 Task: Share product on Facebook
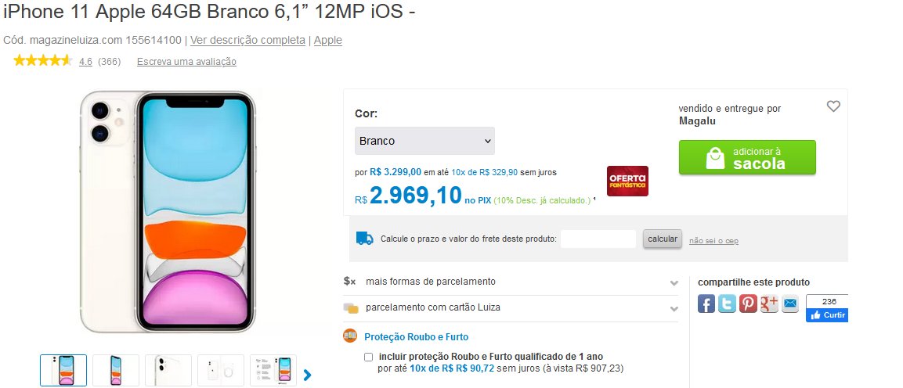(706, 304)
